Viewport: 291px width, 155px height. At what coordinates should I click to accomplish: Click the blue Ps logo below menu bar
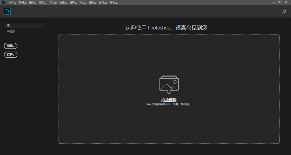(x=7, y=11)
